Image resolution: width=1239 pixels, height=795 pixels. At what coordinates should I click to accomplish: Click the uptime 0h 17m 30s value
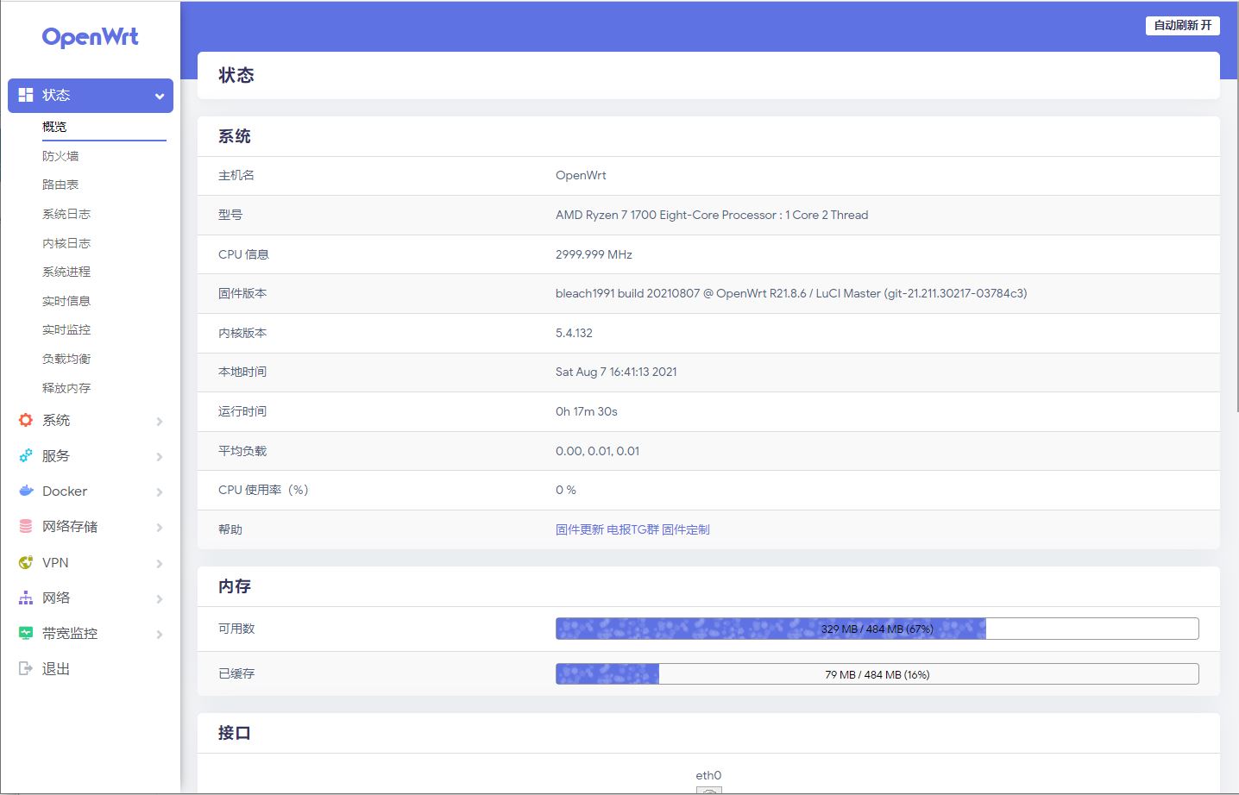(587, 411)
